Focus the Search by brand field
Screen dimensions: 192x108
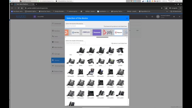[x=76, y=26]
